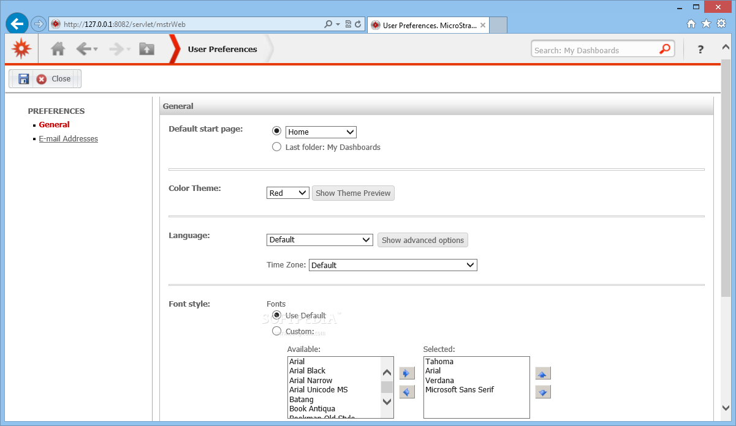Open the Time Zone dropdown
Viewport: 736px width, 426px height.
point(393,265)
